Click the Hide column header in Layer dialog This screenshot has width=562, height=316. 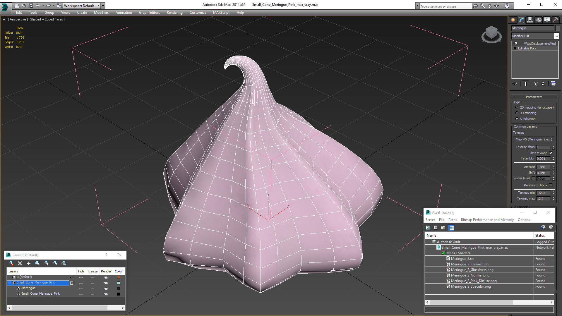(x=81, y=271)
